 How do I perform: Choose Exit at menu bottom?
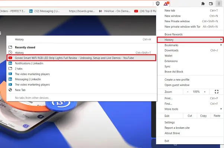tap(190, 141)
